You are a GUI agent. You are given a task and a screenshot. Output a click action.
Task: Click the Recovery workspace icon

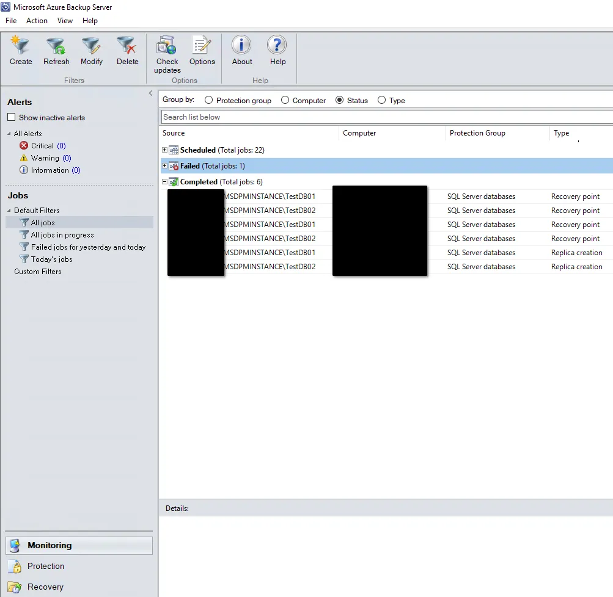tap(15, 587)
